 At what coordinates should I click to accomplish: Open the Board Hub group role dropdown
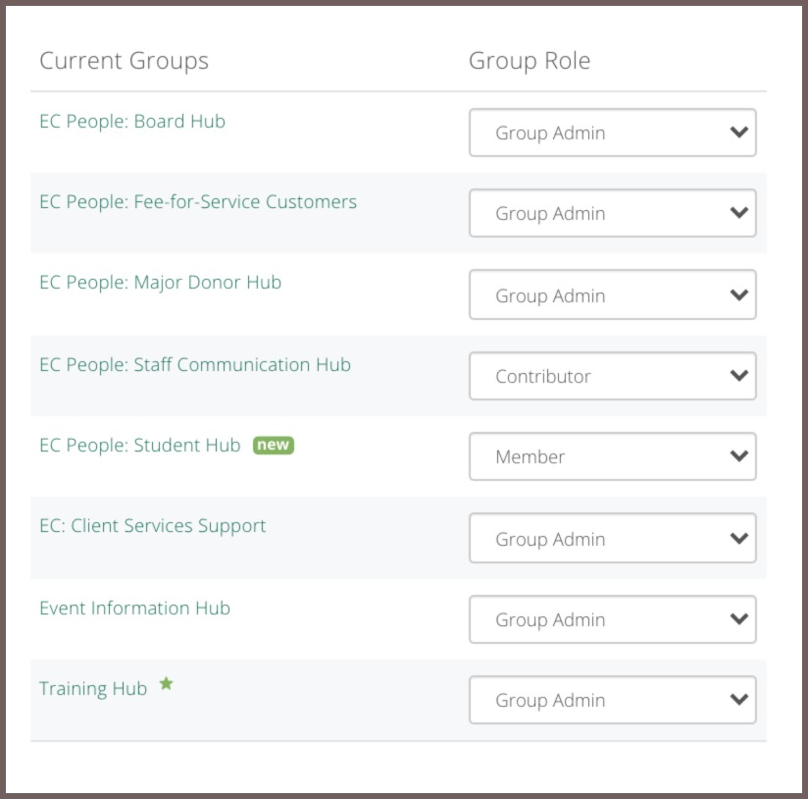pos(612,133)
